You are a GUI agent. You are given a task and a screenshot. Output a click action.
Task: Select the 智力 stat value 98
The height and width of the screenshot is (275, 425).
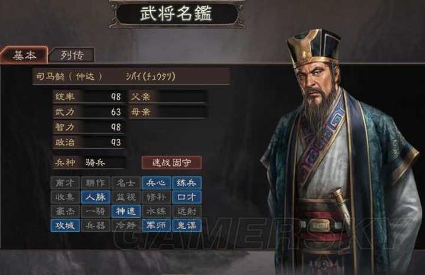116,127
